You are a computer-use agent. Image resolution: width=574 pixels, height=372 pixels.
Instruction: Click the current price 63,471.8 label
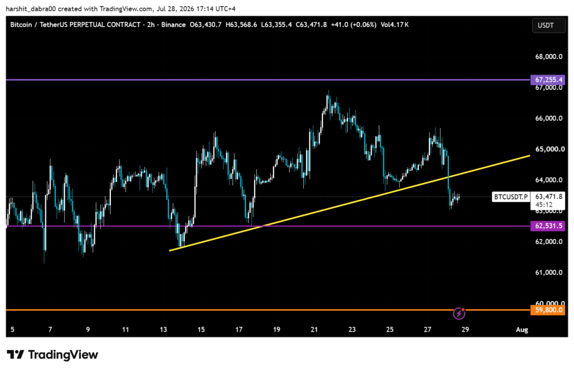click(x=548, y=196)
